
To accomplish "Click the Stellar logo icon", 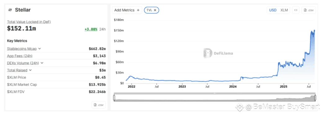I will (x=10, y=10).
